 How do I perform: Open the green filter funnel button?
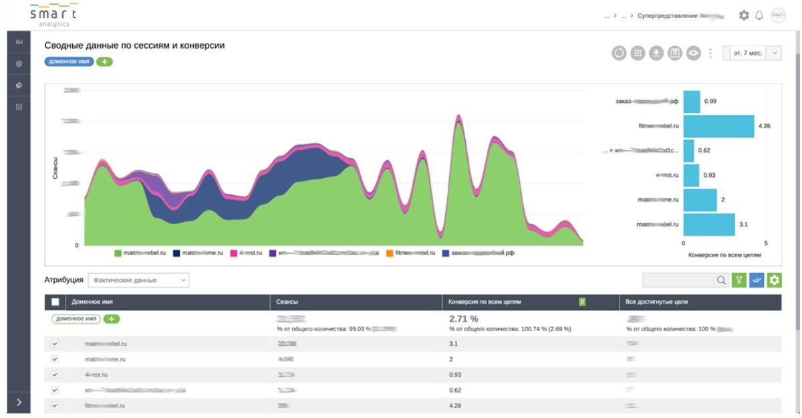pos(739,280)
